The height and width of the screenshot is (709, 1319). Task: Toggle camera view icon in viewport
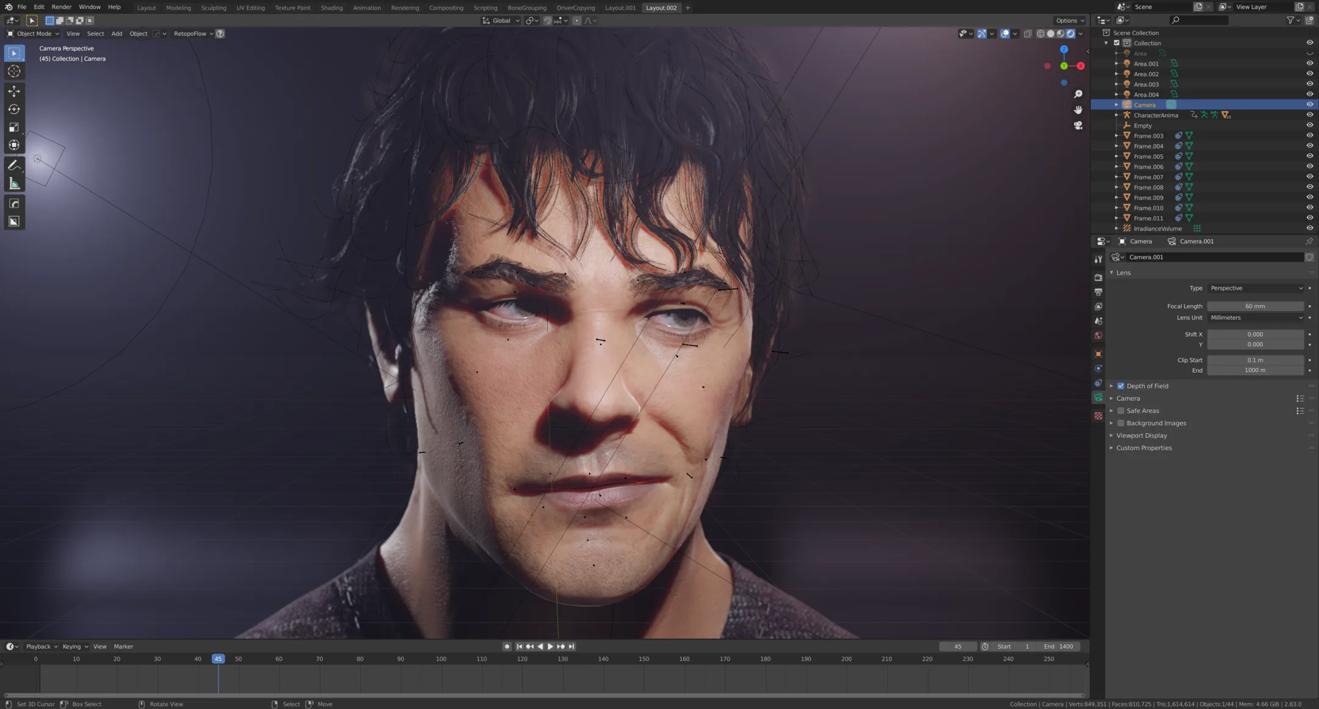(1078, 125)
